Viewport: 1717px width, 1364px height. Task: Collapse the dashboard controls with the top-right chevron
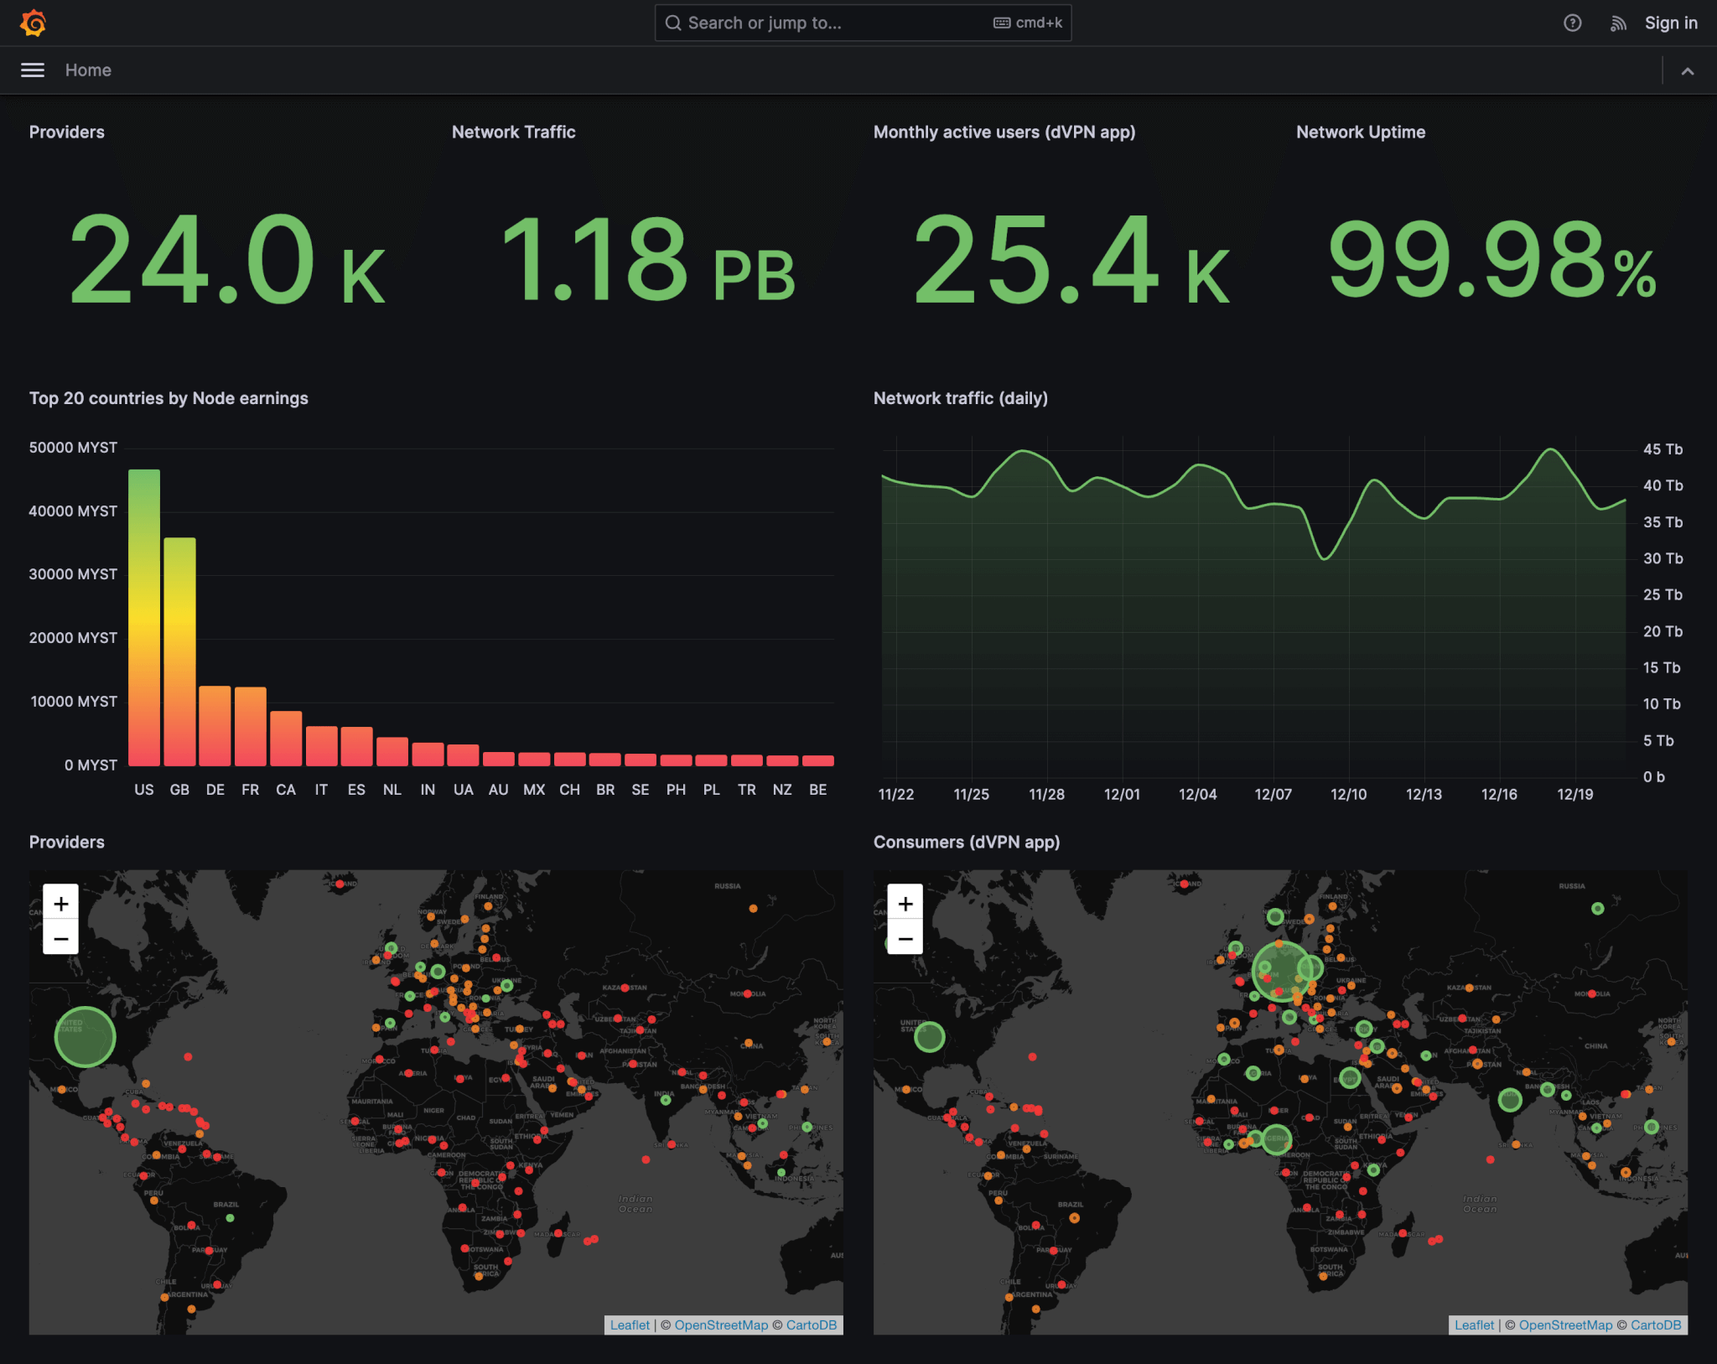[x=1688, y=70]
